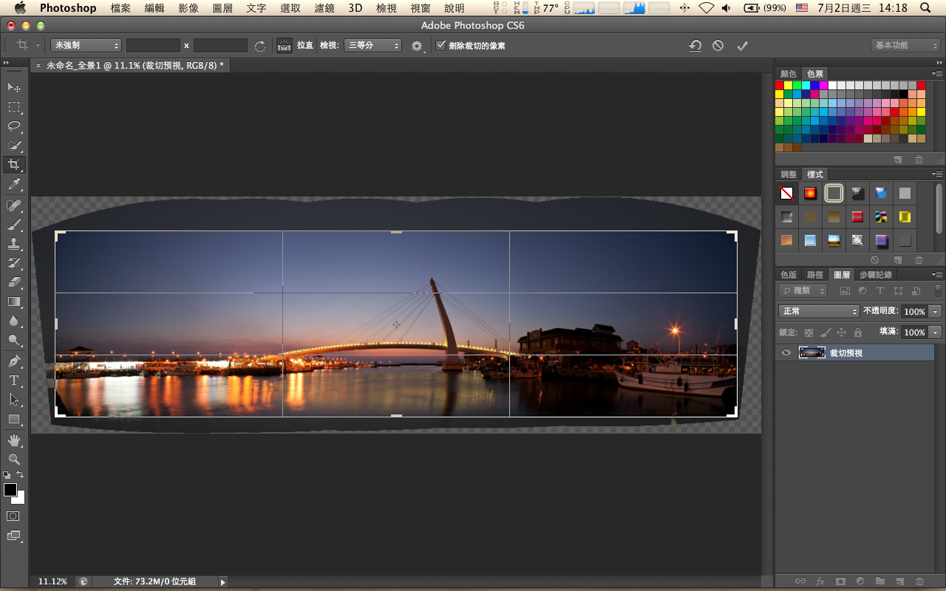This screenshot has height=591, width=946.
Task: Click the crop width input field
Action: [x=153, y=46]
